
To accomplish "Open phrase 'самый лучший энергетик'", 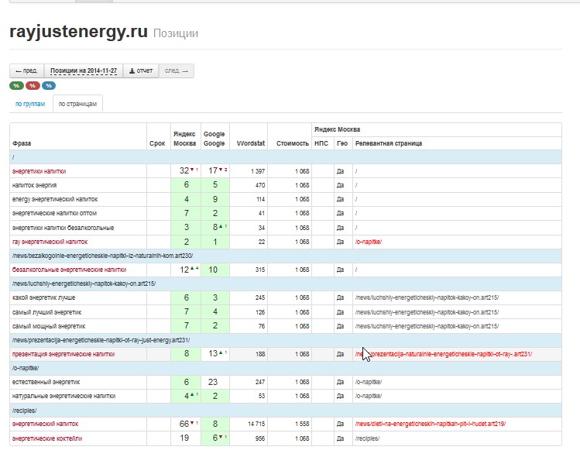I will point(46,312).
